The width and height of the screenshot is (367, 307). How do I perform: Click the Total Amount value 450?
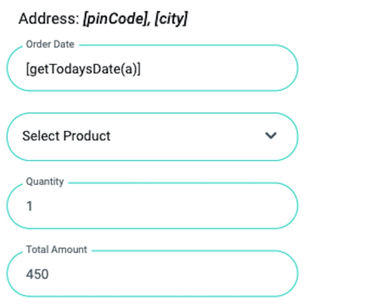coord(37,274)
